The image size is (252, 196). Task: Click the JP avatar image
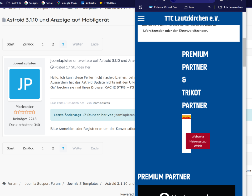coord(25,84)
